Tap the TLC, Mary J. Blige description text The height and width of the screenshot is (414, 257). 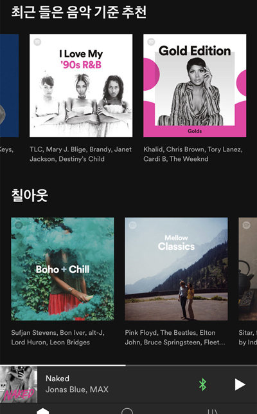click(x=81, y=154)
